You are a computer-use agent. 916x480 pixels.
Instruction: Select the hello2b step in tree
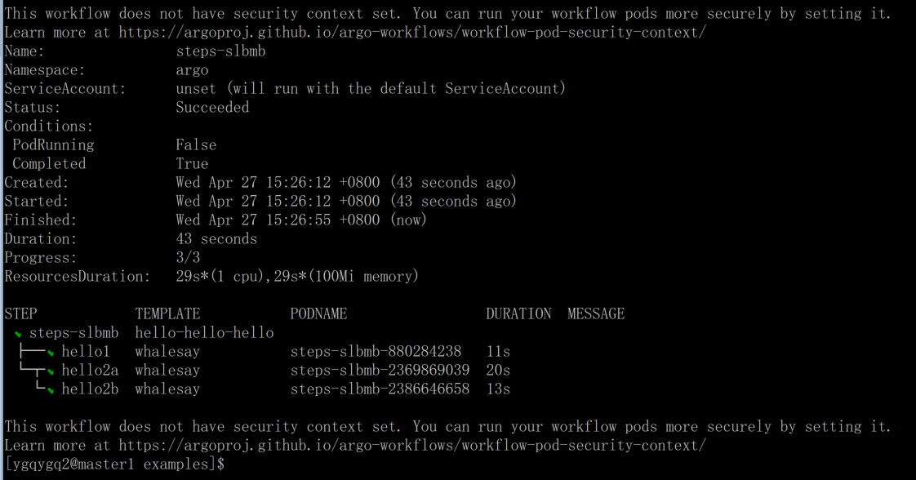coord(90,389)
